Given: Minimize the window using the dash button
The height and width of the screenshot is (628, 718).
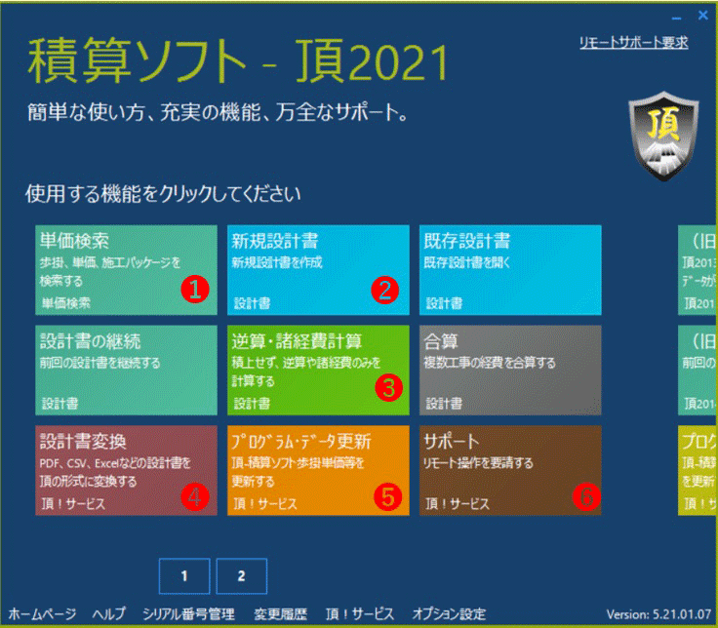Looking at the screenshot, I should [677, 17].
